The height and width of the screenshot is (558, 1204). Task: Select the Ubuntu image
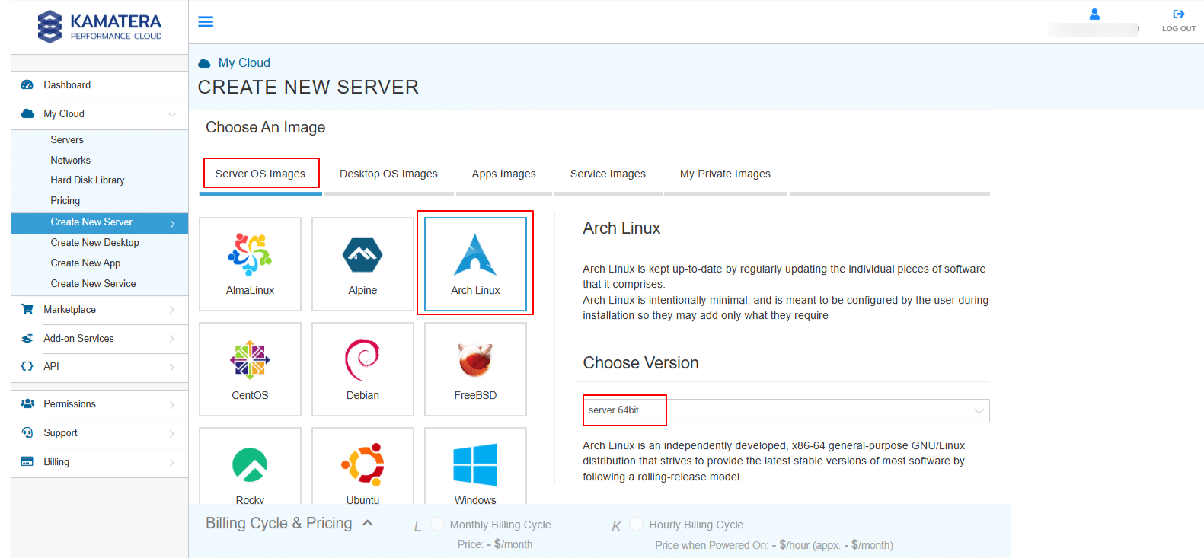[x=362, y=466]
